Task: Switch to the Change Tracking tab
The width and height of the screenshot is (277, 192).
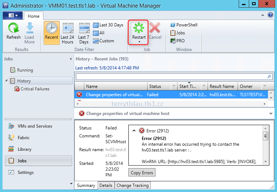Action: pos(132,185)
